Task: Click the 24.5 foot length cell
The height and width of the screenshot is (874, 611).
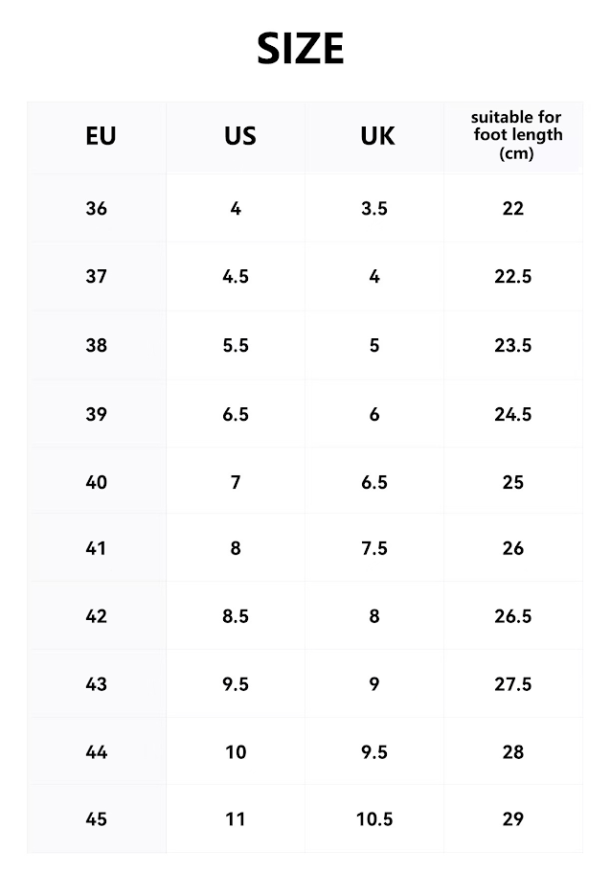Action: [x=513, y=414]
